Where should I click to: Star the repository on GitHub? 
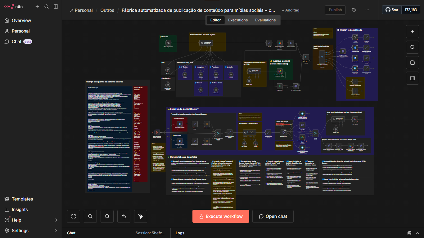[392, 10]
